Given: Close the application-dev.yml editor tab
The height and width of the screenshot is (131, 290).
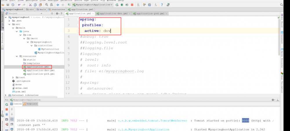Looking at the screenshot, I should pos(129,14).
